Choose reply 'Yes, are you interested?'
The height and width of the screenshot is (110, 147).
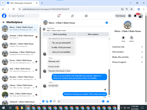pos(61,43)
